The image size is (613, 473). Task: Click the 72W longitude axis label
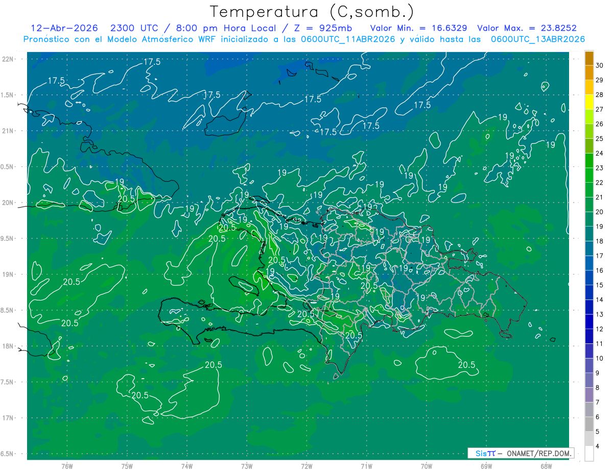[306, 466]
